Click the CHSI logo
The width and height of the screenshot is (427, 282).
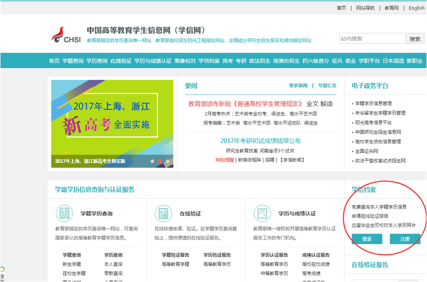pos(66,35)
